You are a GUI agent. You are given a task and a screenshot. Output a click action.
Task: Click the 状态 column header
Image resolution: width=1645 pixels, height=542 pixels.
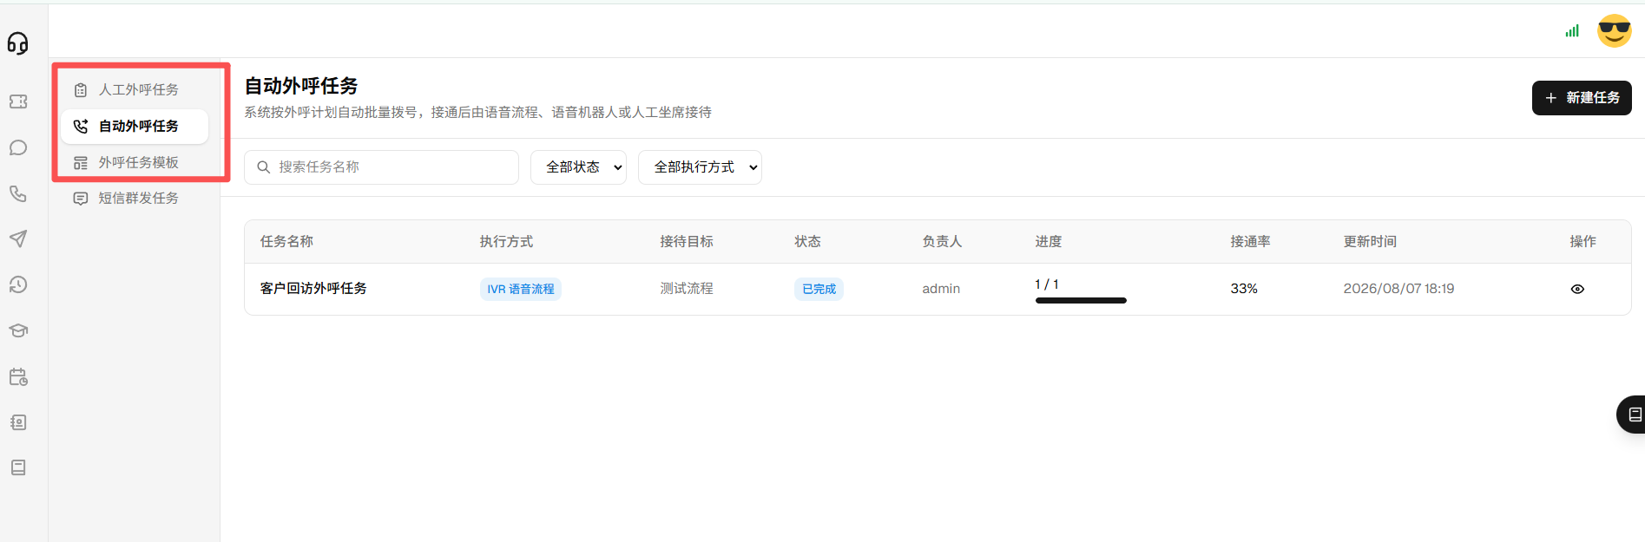(x=807, y=242)
